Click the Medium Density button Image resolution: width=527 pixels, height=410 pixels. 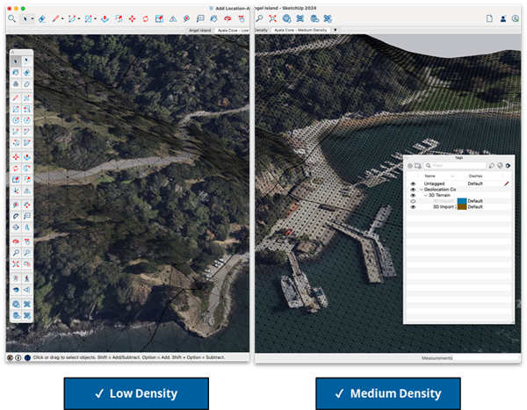pos(387,392)
